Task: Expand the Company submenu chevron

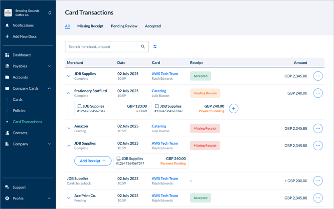Action: 49,144
